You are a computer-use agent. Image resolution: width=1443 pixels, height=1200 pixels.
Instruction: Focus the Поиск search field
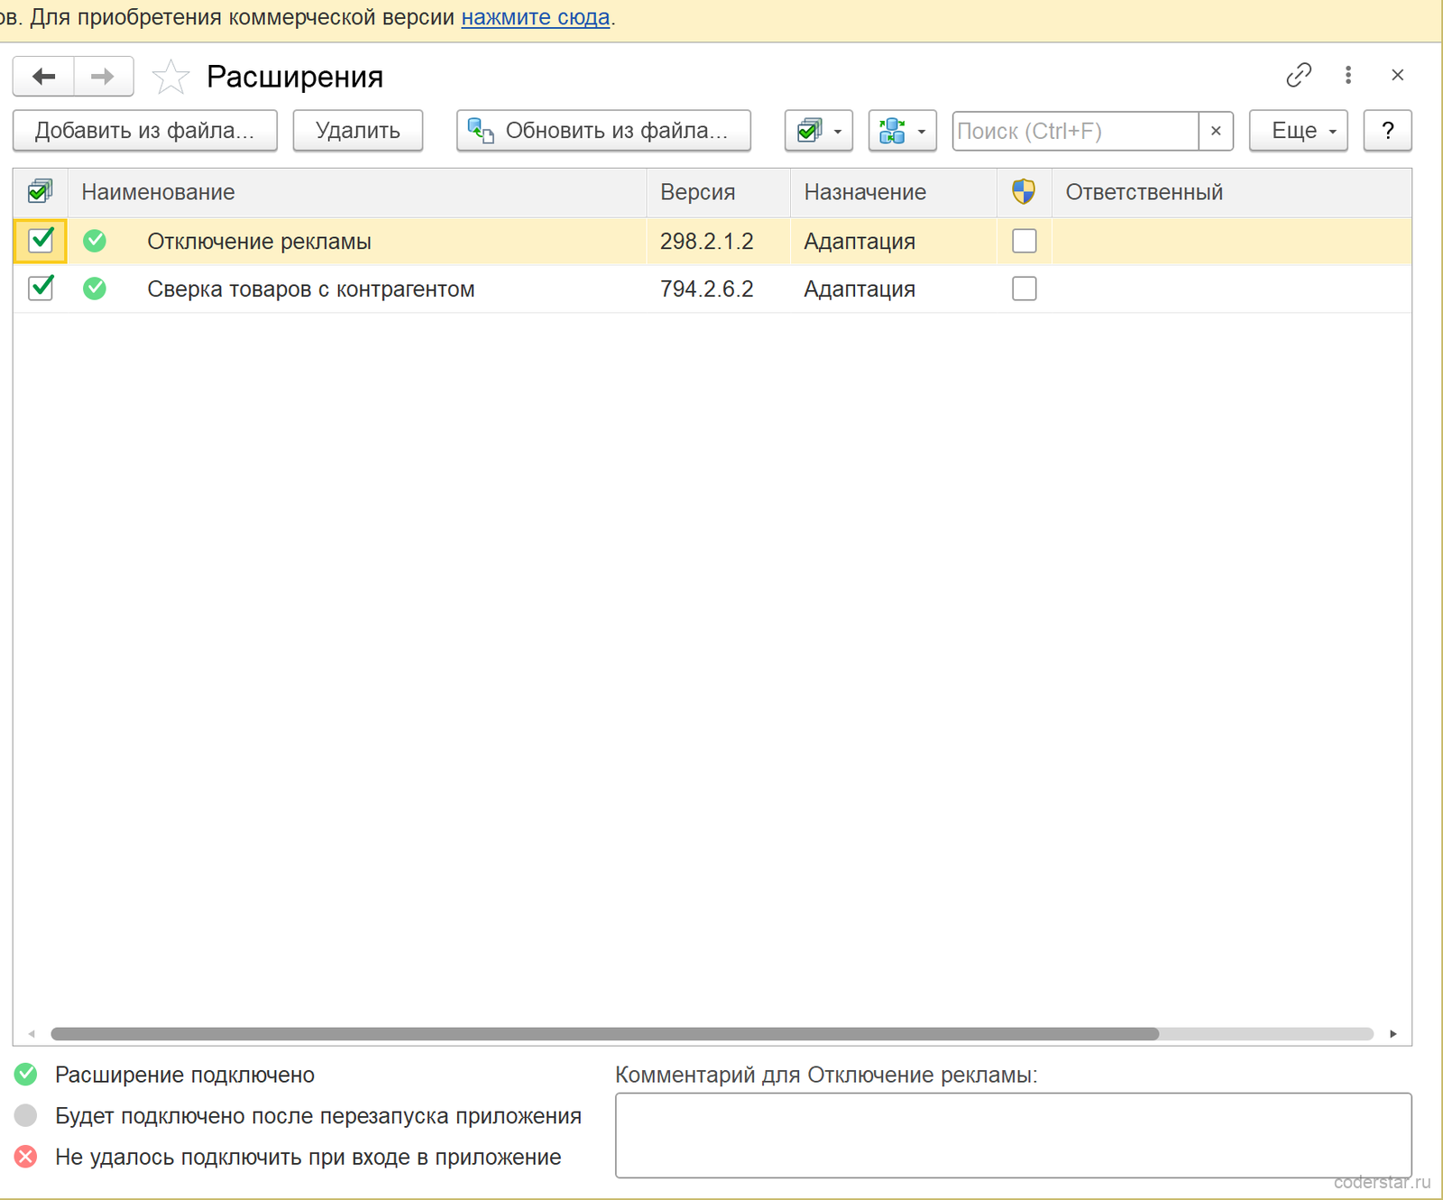pos(1076,131)
